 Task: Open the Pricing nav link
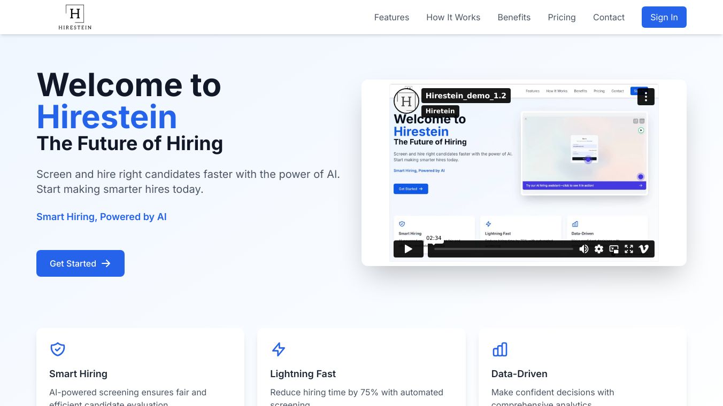tap(562, 17)
